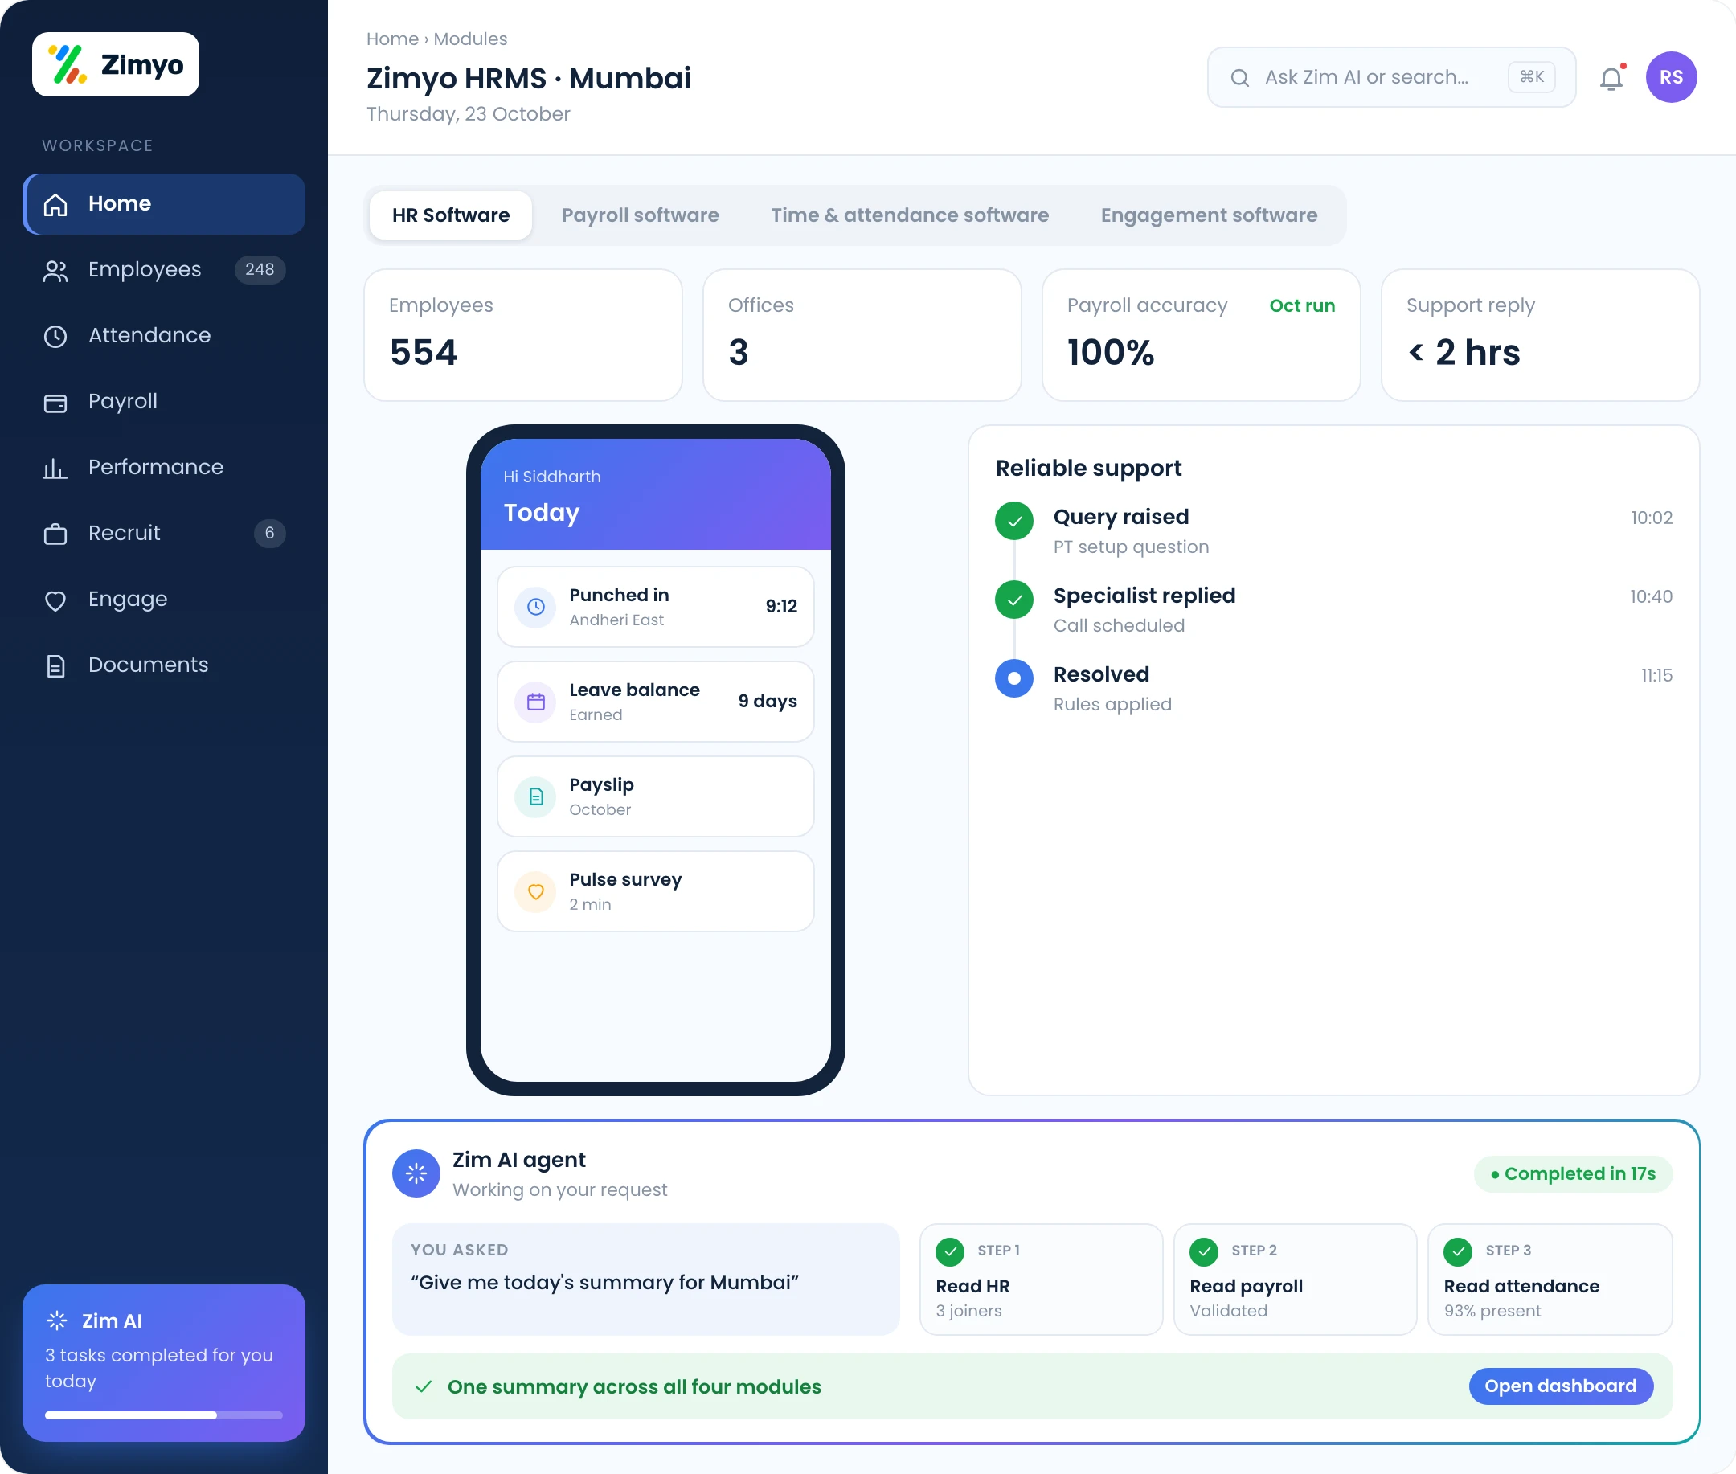Click the search magnifier icon
The height and width of the screenshot is (1474, 1736).
click(x=1240, y=78)
